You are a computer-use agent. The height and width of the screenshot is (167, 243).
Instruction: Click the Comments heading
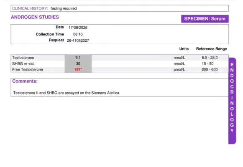(25, 81)
